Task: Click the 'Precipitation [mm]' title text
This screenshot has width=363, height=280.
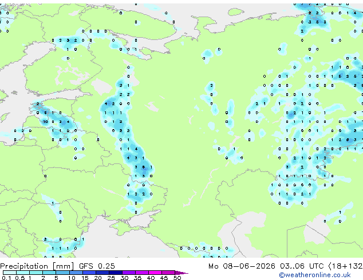Action: [x=37, y=266]
